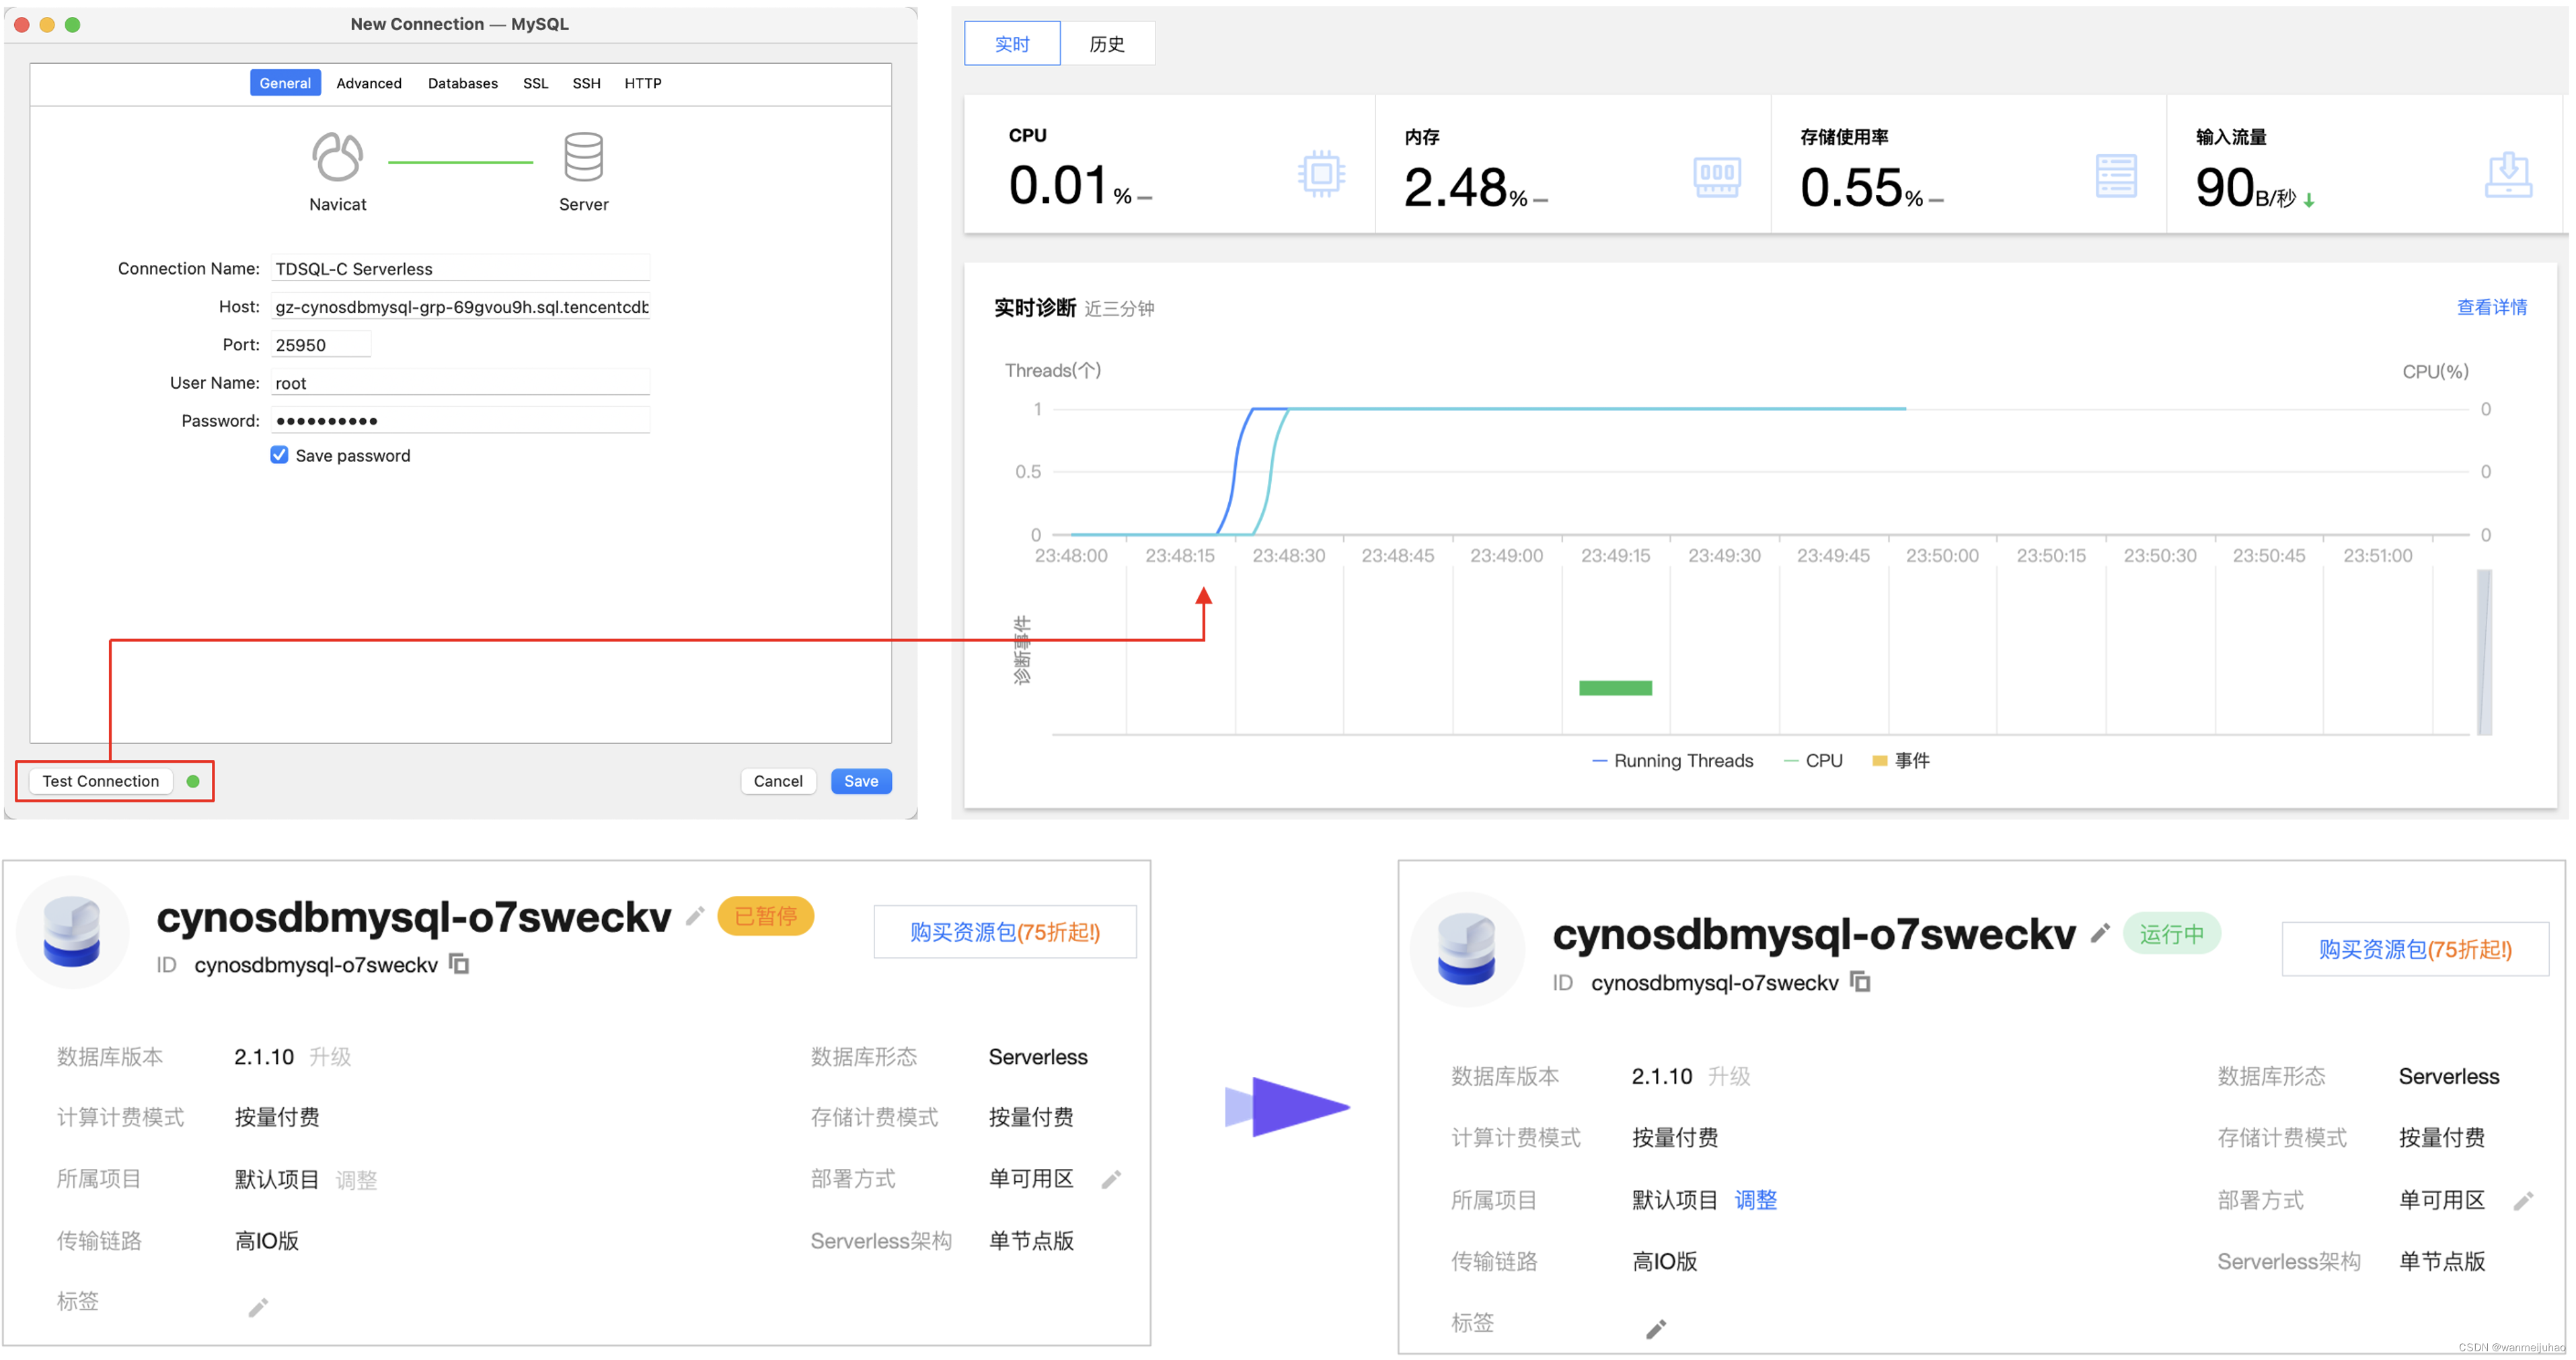Viewport: 2576px width, 1360px height.
Task: Click the Host input field
Action: [x=460, y=306]
